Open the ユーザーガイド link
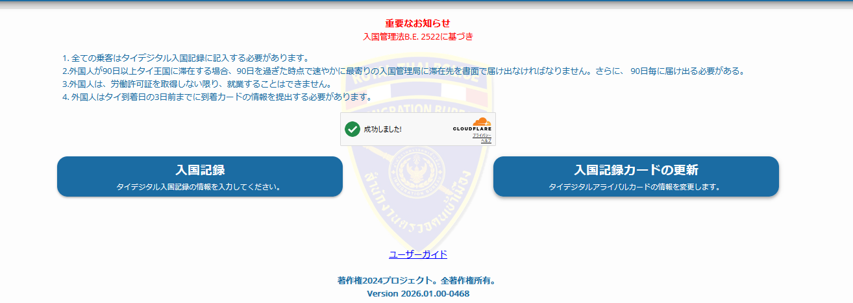Image resolution: width=853 pixels, height=303 pixels. point(418,254)
